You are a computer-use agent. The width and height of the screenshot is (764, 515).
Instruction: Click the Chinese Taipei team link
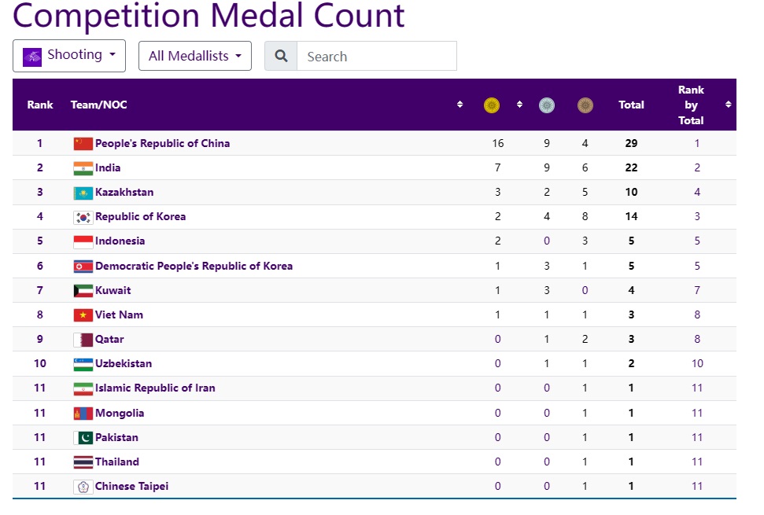point(131,486)
